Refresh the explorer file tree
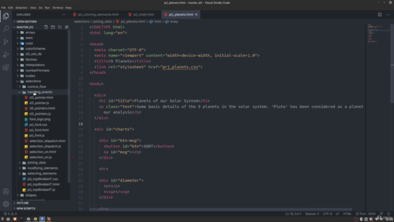This screenshot has width=394, height=222. click(60, 27)
